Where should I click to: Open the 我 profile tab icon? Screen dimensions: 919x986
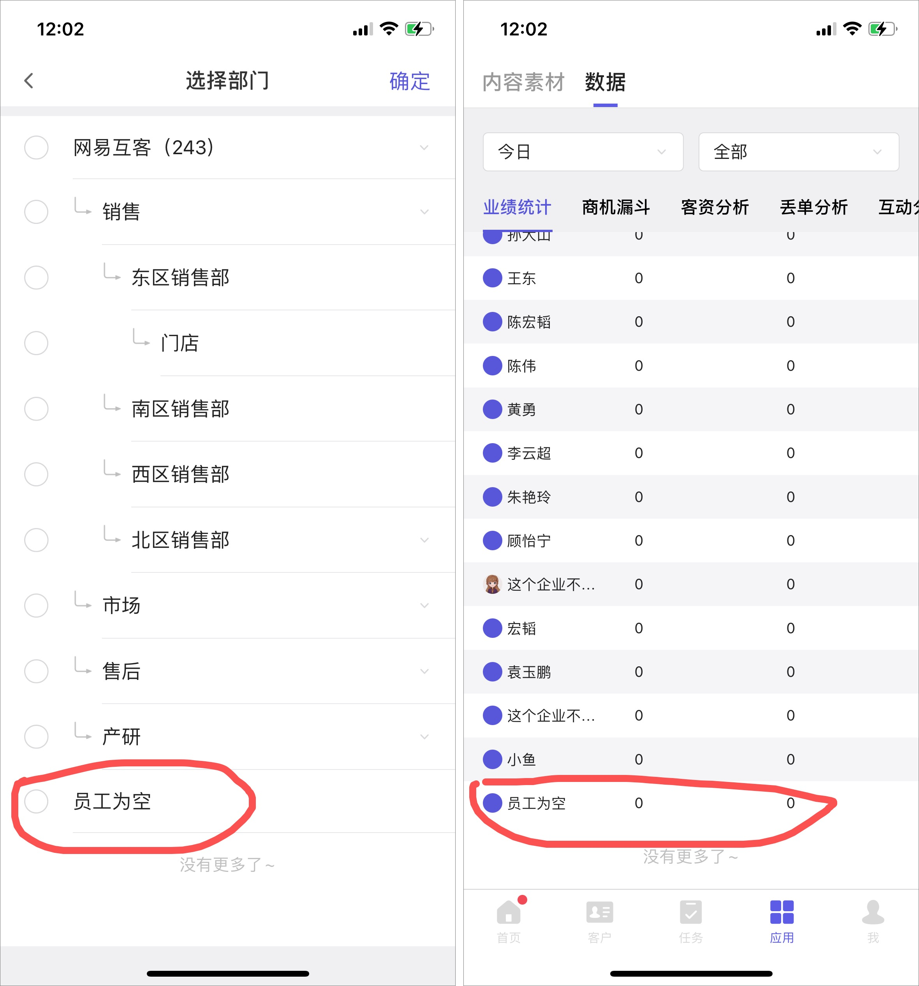click(872, 912)
